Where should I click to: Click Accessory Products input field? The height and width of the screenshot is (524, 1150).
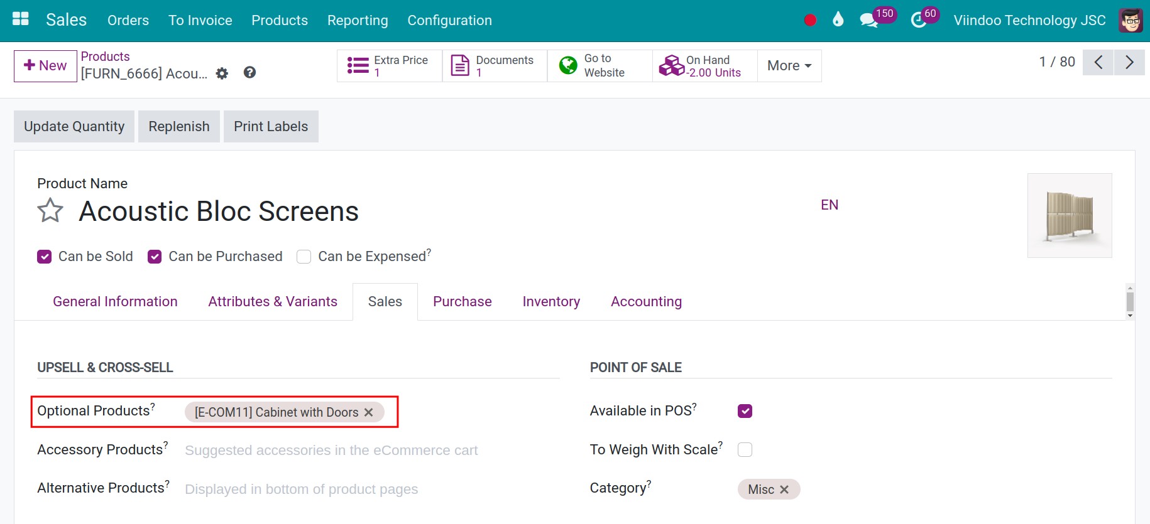pyautogui.click(x=371, y=451)
